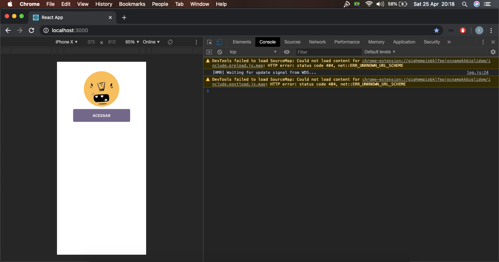Open the History menu in menu bar

pyautogui.click(x=104, y=4)
